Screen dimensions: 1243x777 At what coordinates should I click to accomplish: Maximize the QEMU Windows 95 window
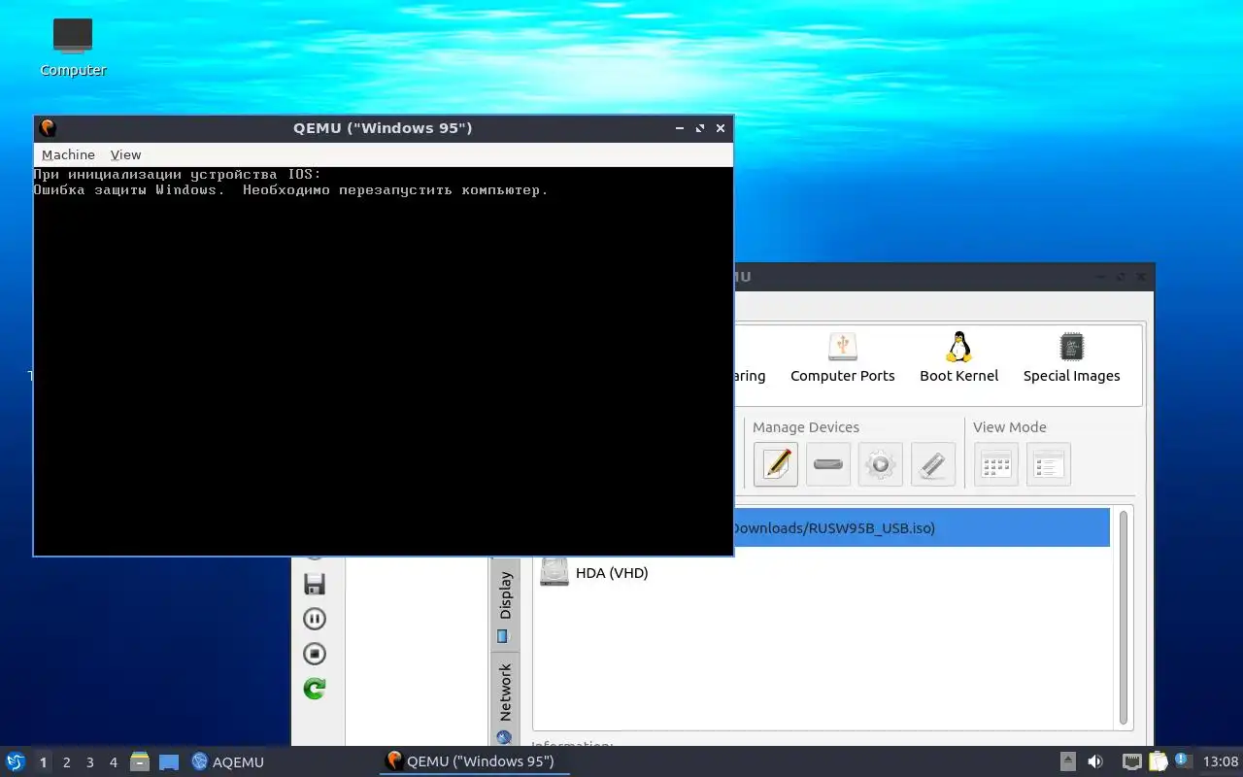(700, 128)
